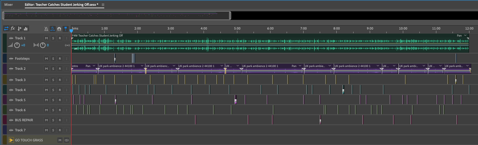Click the BUS REPAIR track name

[24, 120]
